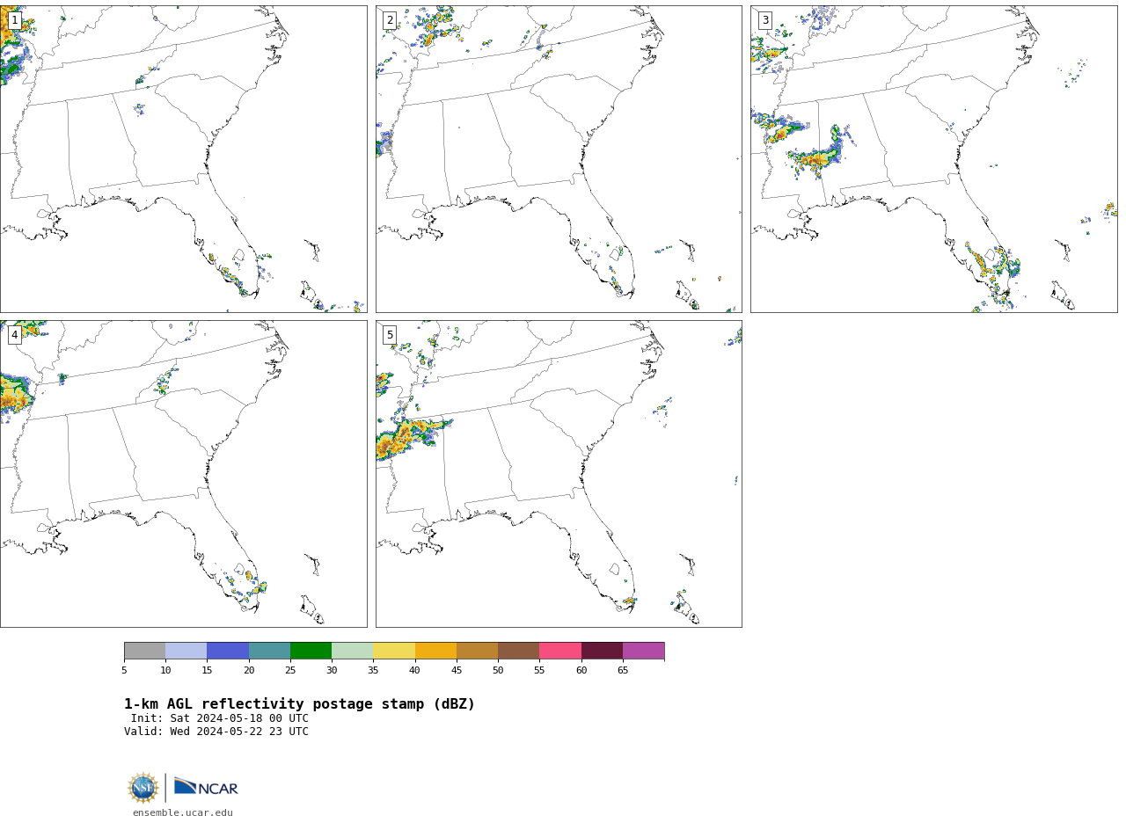Select the yellow 35-40 dBZ swatch
Viewport: 1126px width, 823px height.
coord(394,651)
